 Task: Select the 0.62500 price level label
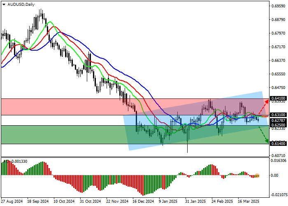pyautogui.click(x=278, y=125)
